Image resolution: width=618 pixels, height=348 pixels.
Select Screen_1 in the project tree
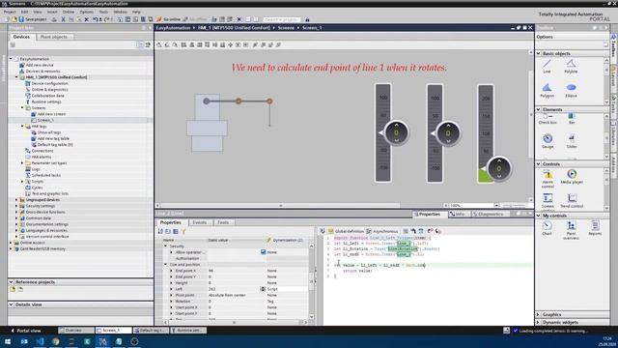pos(45,120)
